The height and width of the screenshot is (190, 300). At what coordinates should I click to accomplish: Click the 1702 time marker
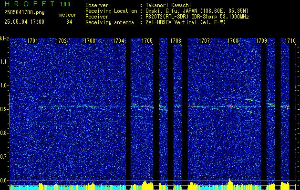pyautogui.click(x=61, y=41)
